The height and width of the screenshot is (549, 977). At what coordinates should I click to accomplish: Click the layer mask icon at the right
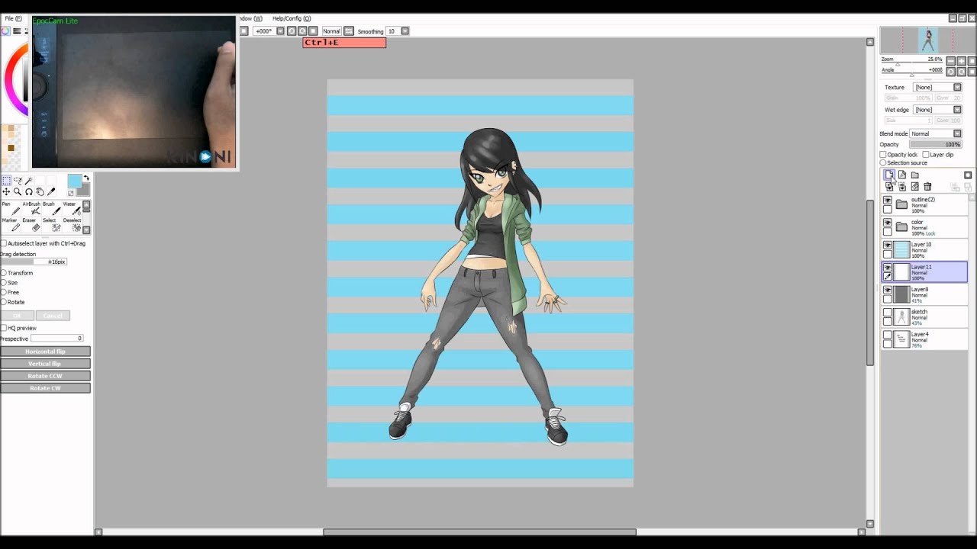tap(968, 175)
